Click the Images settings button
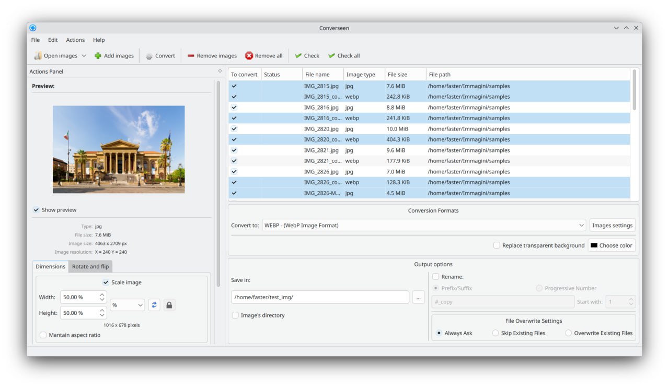The width and height of the screenshot is (669, 388). pos(612,226)
